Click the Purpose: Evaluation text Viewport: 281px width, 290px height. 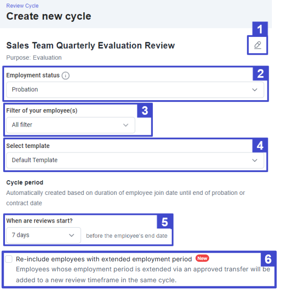[34, 57]
